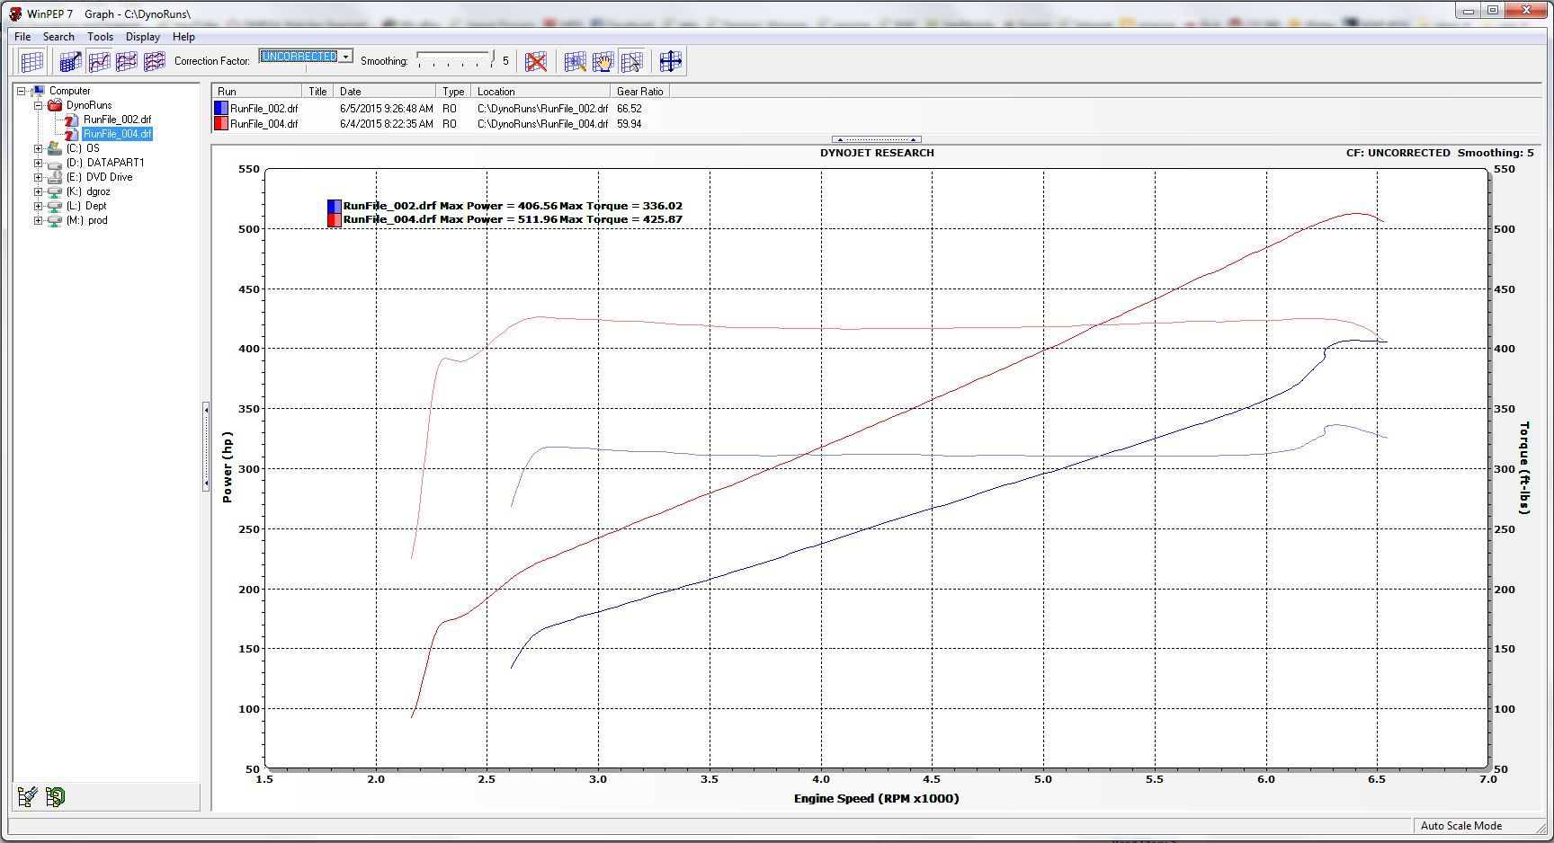The image size is (1554, 843).
Task: Select the two-curve graph view icon
Action: pyautogui.click(x=127, y=61)
